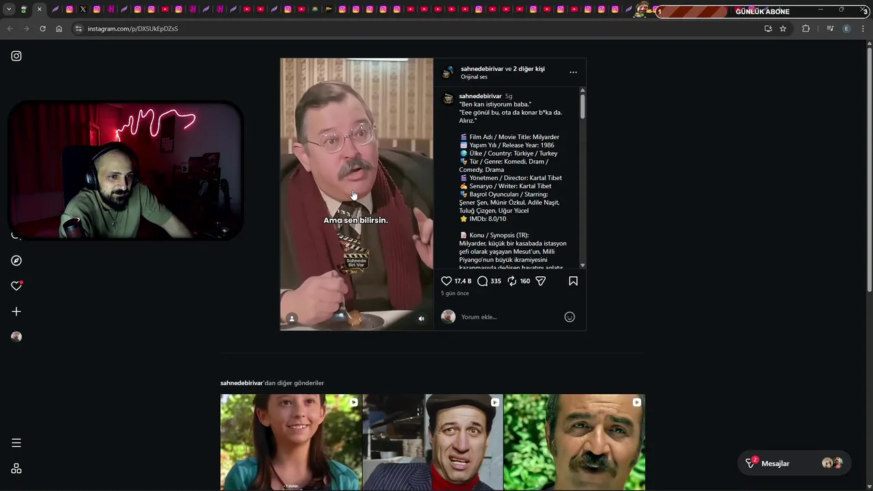Repost using the repost arrows icon

[x=512, y=281]
